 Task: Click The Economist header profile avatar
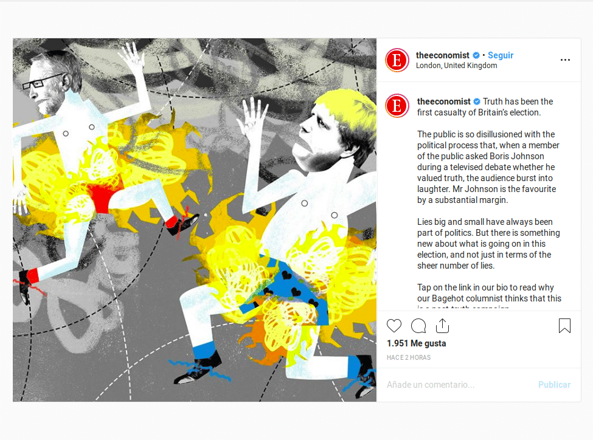(x=397, y=60)
